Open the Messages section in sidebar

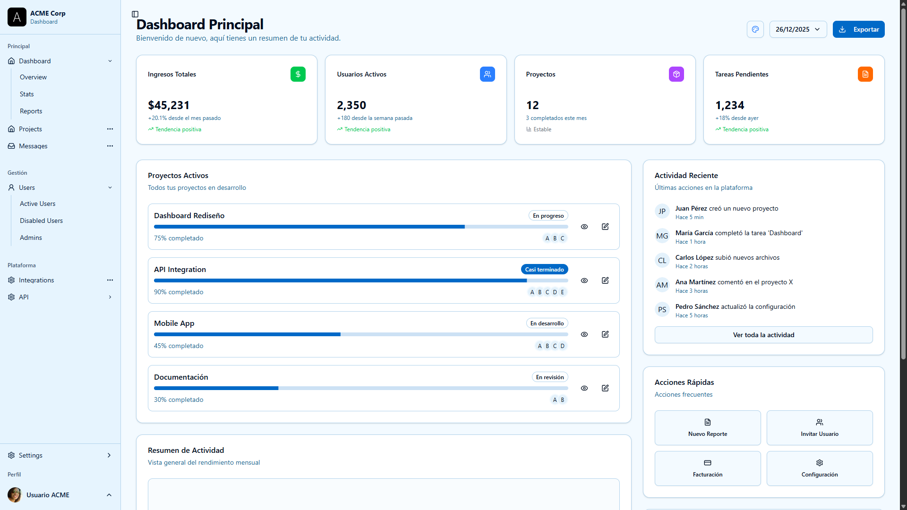tap(33, 146)
